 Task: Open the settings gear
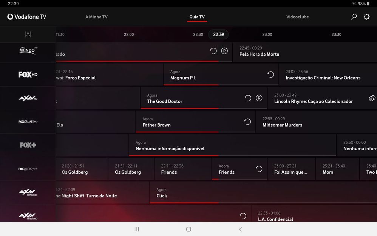point(366,17)
